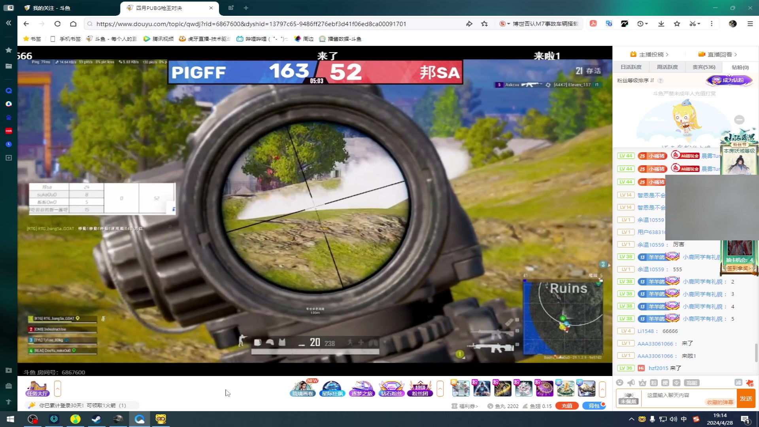Screen dimensions: 759x427
Task: Open 福利券 coupons link
Action: [465, 406]
